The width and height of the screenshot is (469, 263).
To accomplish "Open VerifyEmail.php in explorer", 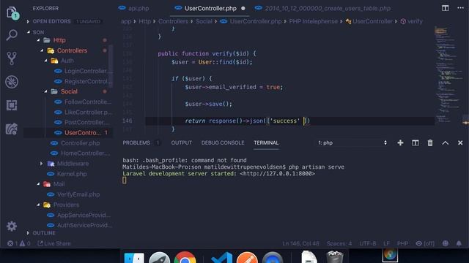I will coord(78,194).
